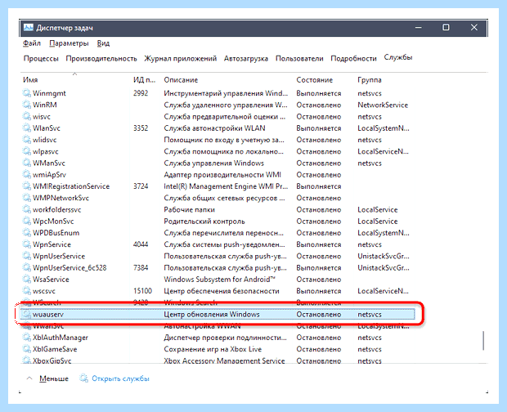Click Сохранение игр на Xbox Live description

coord(213,349)
